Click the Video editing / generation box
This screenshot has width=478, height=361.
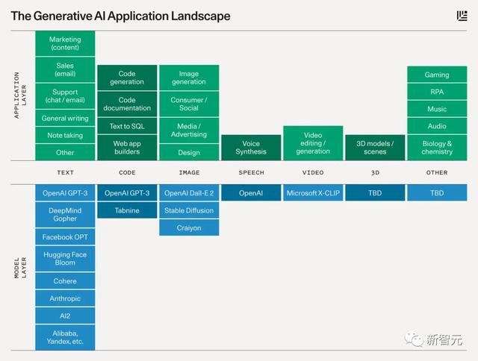pyautogui.click(x=313, y=143)
